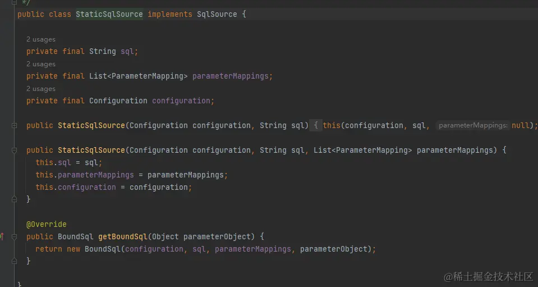Click the two-argument StaticSqlSource constructor name
Screen dimensions: 538x287
point(91,126)
